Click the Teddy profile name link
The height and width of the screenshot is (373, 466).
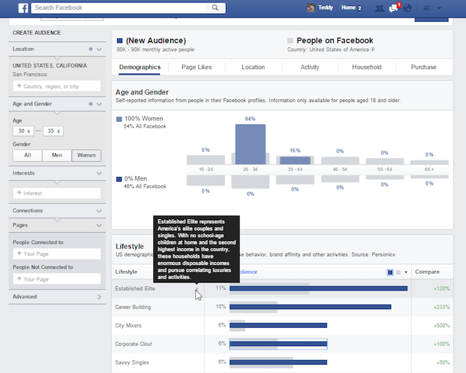[x=325, y=8]
